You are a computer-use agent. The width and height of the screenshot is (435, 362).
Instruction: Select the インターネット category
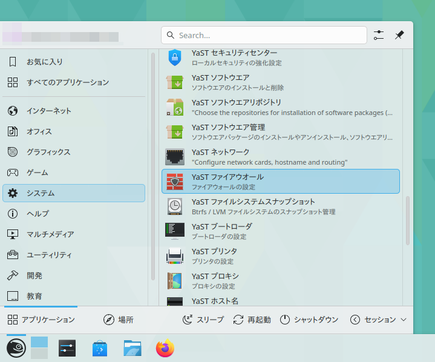48,111
